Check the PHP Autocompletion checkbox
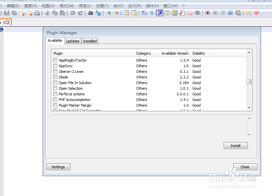This screenshot has width=272, height=196. (x=55, y=100)
